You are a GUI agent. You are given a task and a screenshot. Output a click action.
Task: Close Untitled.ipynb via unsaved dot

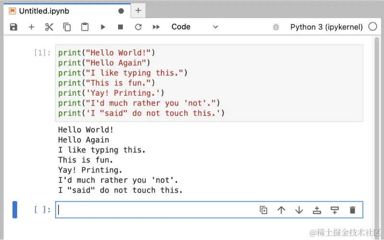pos(121,11)
